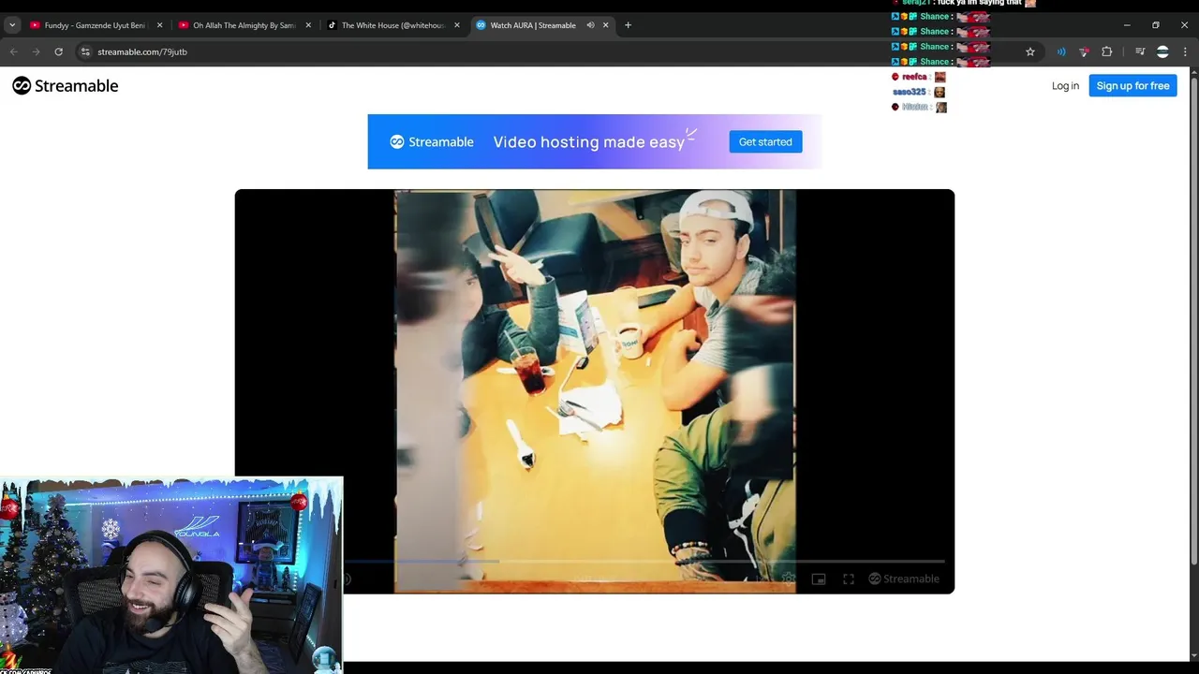The width and height of the screenshot is (1199, 674).
Task: Open the Chrome profile avatar
Action: (x=1162, y=51)
